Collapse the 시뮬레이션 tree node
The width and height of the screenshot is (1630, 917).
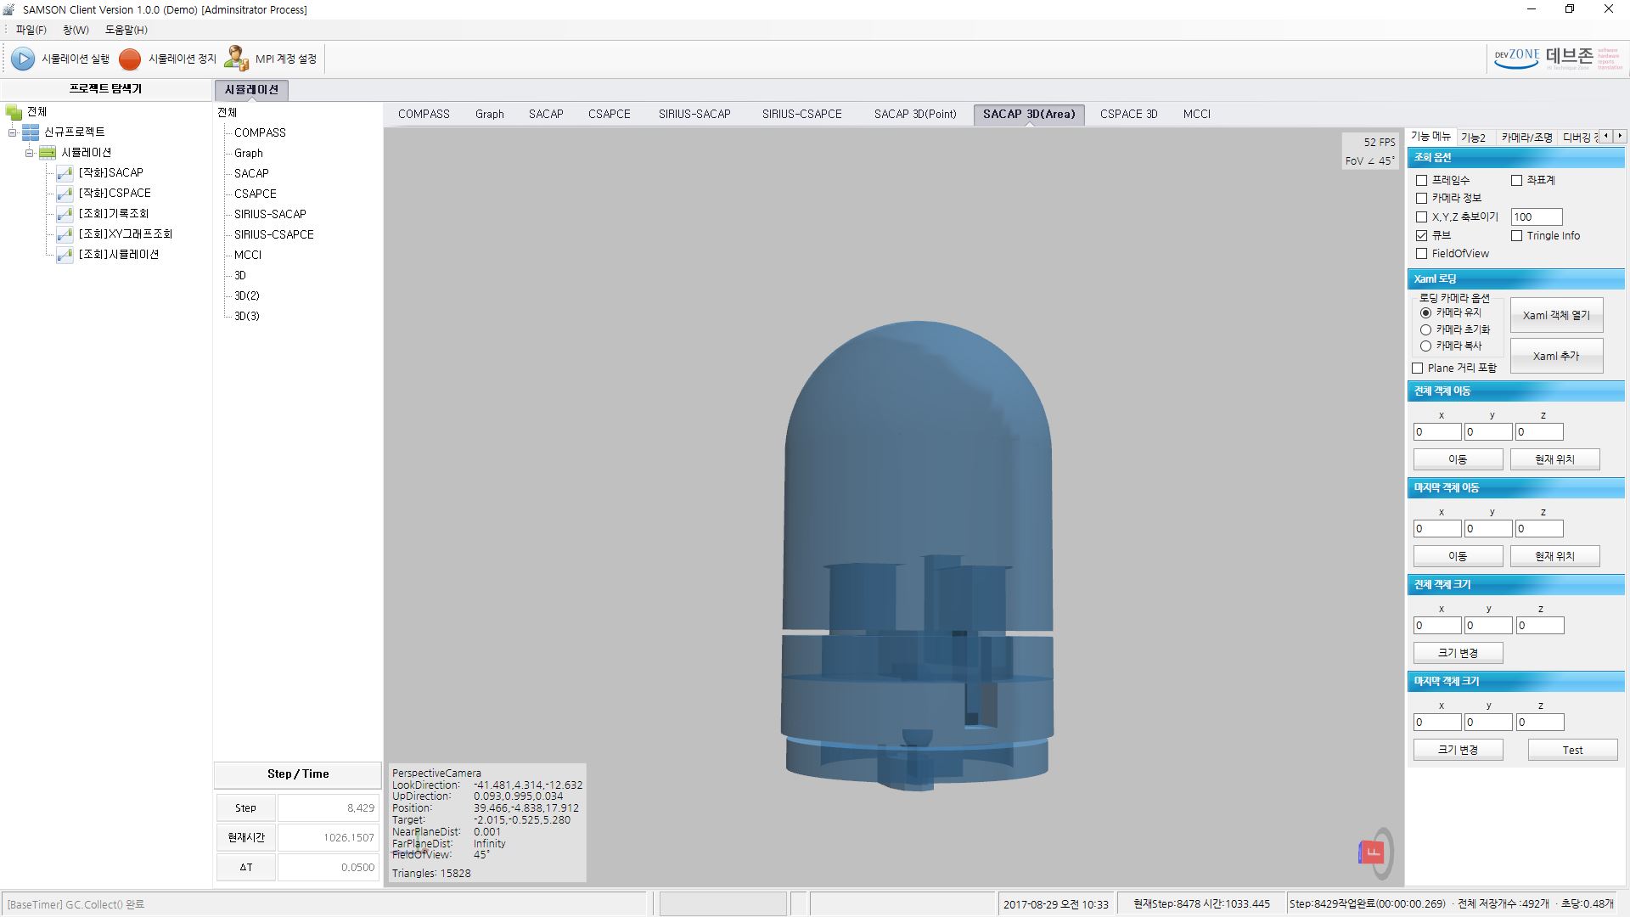click(30, 153)
